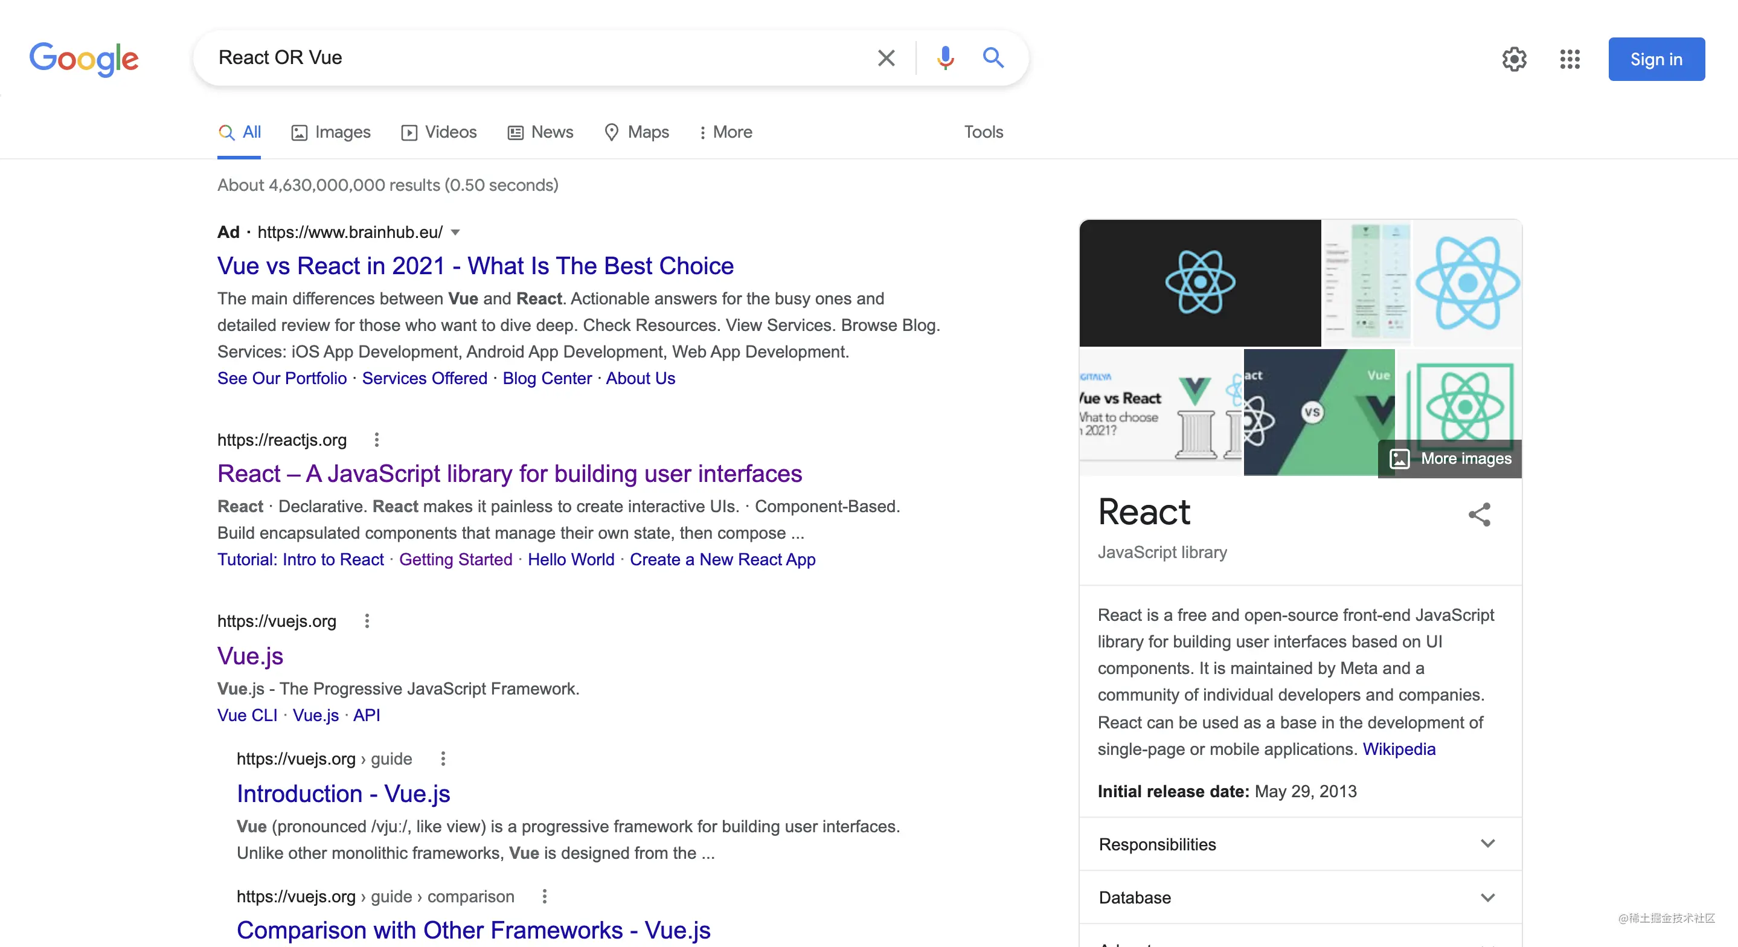The width and height of the screenshot is (1738, 947).
Task: Expand the Responsibilities section
Action: pos(1300,844)
